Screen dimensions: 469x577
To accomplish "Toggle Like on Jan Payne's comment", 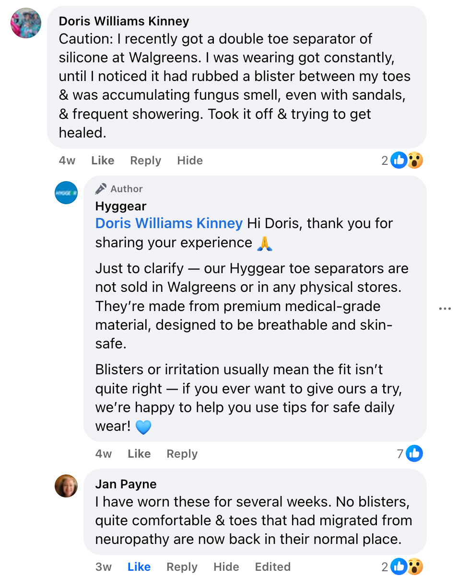I will coord(139,567).
